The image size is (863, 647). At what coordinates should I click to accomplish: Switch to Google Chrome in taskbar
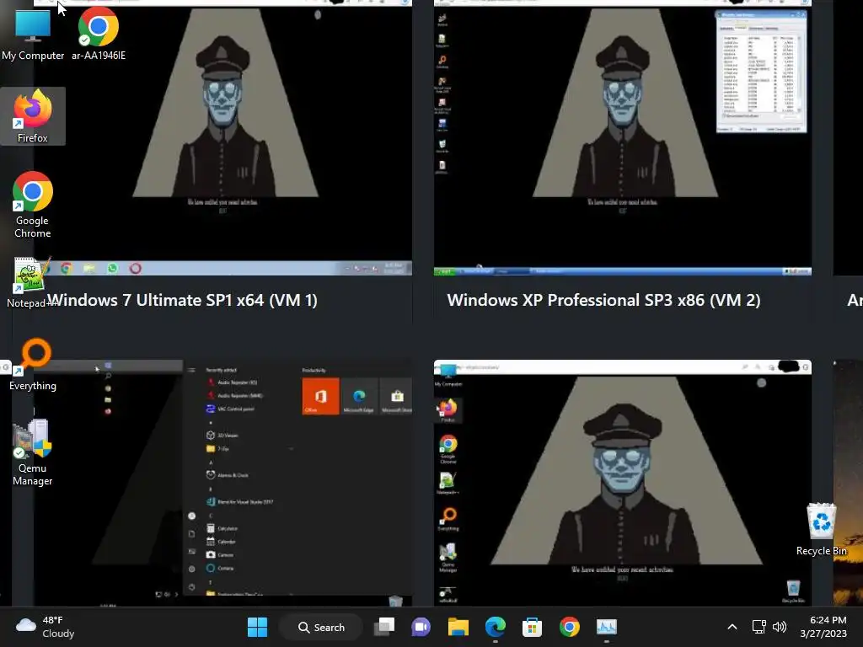click(570, 627)
